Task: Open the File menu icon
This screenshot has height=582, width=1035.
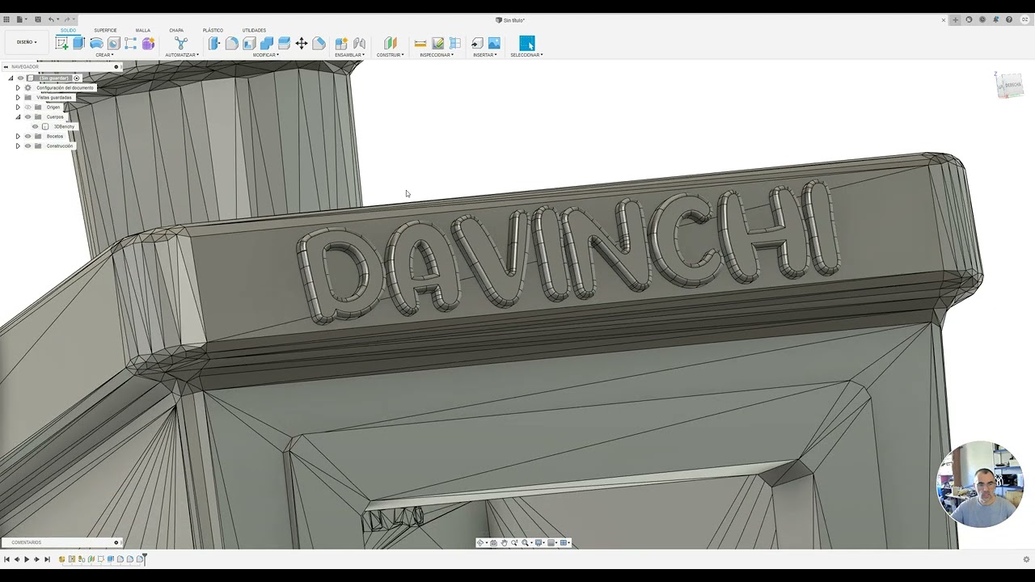Action: pyautogui.click(x=21, y=19)
